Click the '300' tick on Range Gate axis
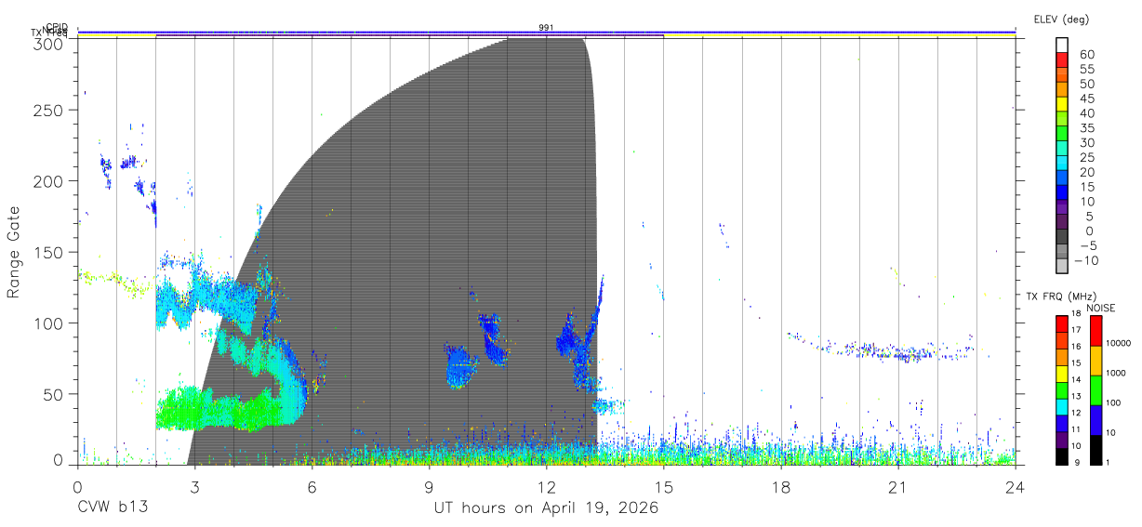This screenshot has width=1142, height=527. point(48,43)
